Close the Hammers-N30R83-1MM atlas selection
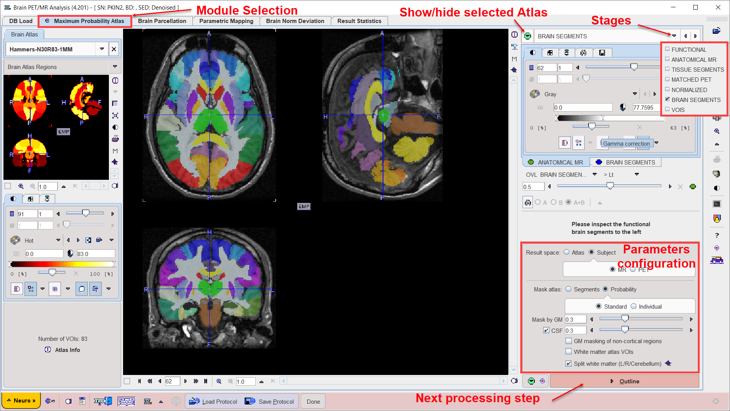730x411 pixels. click(x=114, y=49)
